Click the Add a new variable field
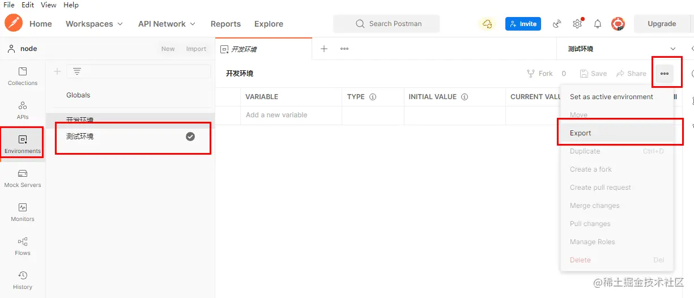The height and width of the screenshot is (298, 694). click(x=291, y=115)
